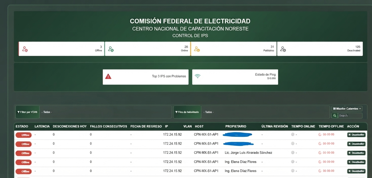
Task: Click the 00:00:00 offline time in Jorge Luis Alvarado's row
Action: click(328, 153)
